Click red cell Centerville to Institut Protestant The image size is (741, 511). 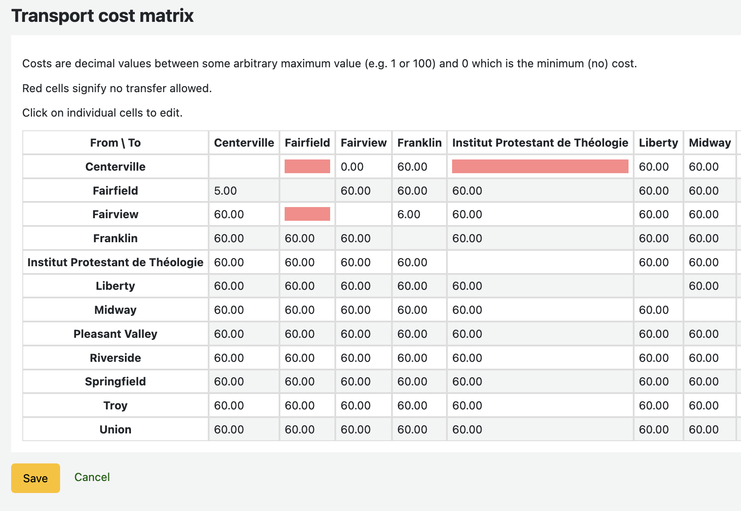[x=540, y=166]
